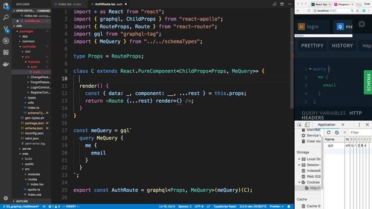Open the HTTP HEADERS panel
Image resolution: width=372 pixels, height=209 pixels.
(332, 116)
